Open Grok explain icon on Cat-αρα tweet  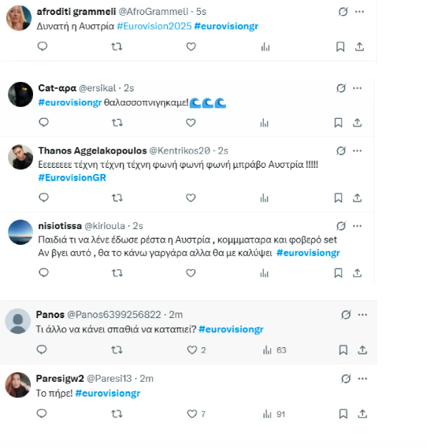point(340,88)
